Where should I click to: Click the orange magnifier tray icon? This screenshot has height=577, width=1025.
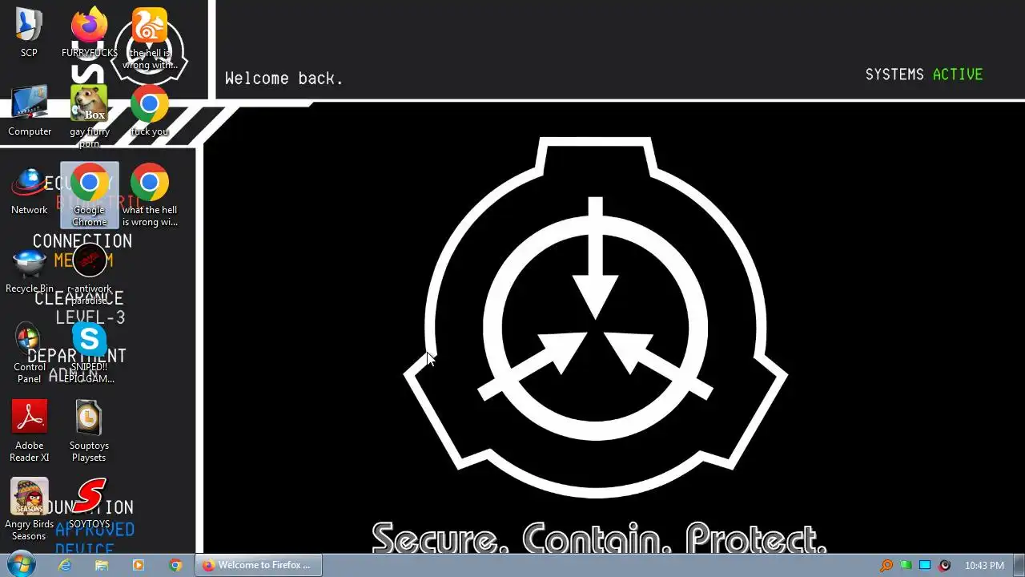[x=886, y=565]
